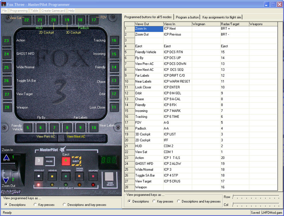The height and width of the screenshot is (216, 284).
Task: Click the gray Pause button 3
Action: tap(39, 161)
